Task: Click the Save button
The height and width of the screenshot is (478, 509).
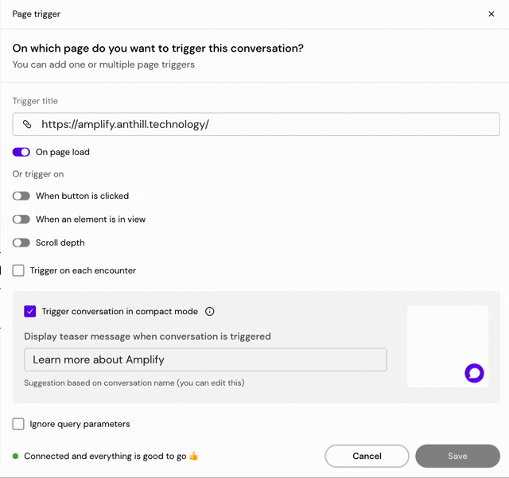Action: click(457, 456)
